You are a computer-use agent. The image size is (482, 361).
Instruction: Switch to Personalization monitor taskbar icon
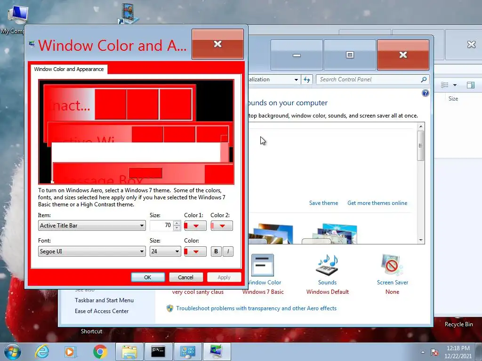(217, 352)
